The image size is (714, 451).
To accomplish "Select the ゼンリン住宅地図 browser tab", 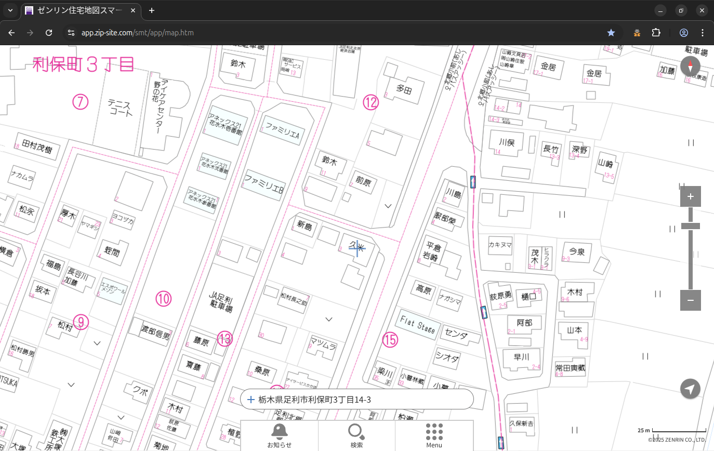I will pos(78,10).
